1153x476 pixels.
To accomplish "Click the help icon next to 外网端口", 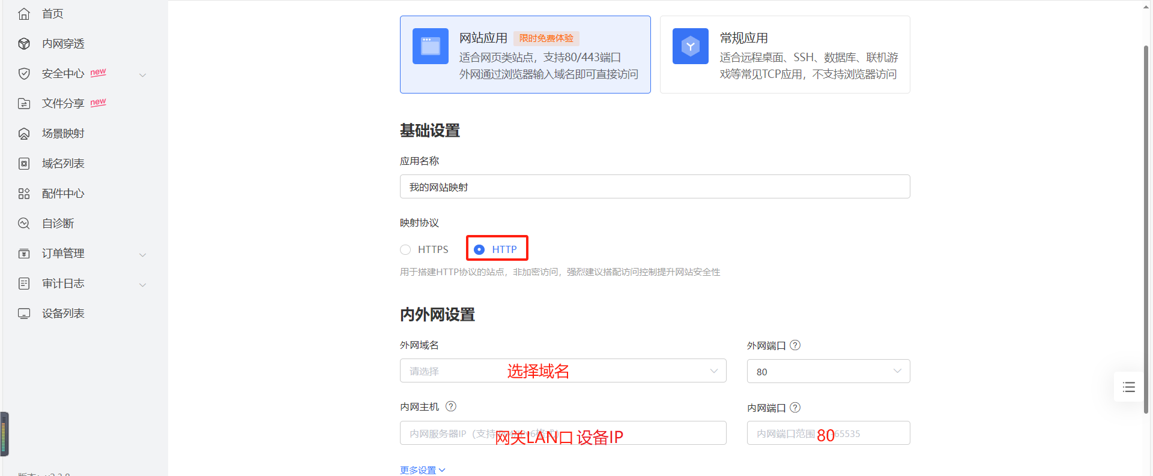I will point(795,345).
